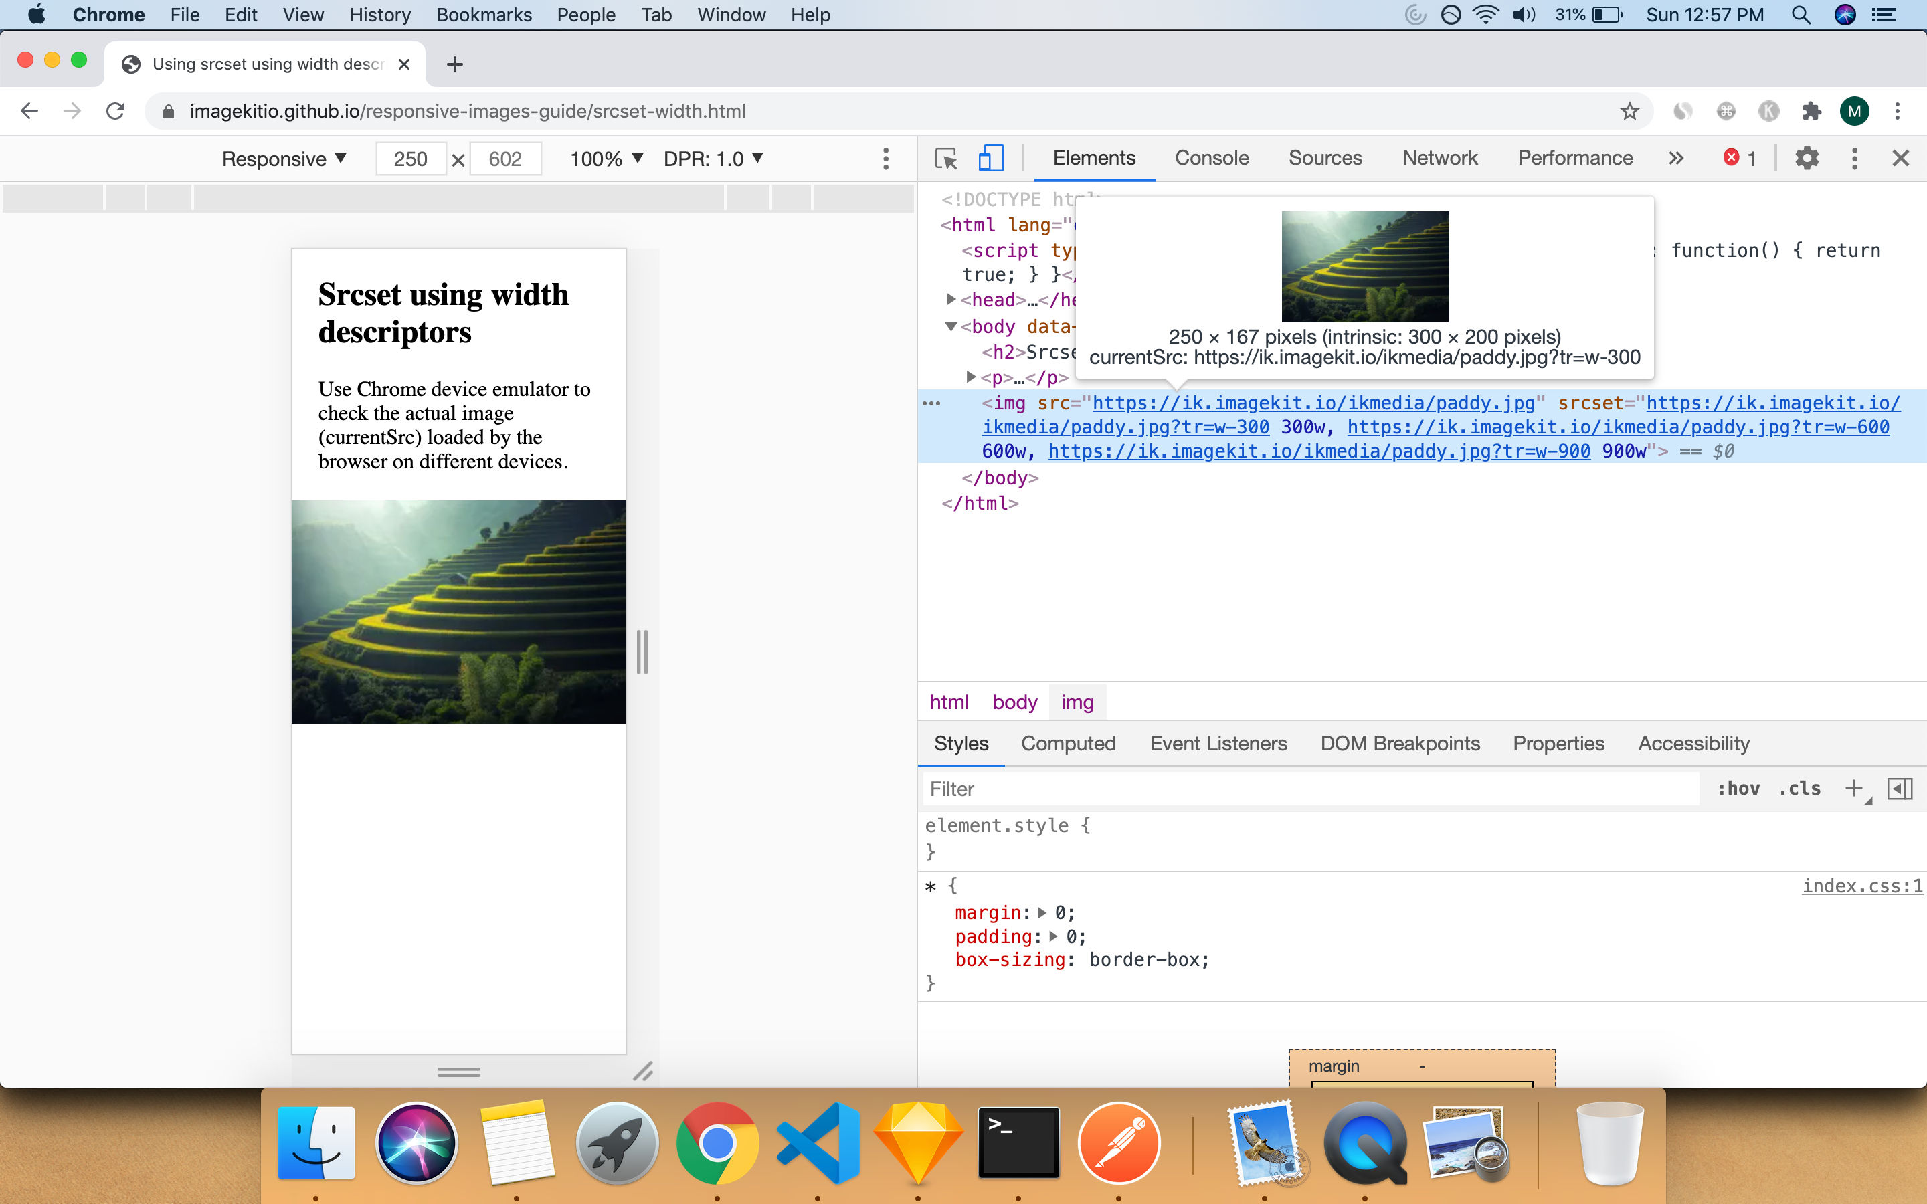Click the DevTools settings gear icon

pyautogui.click(x=1807, y=157)
